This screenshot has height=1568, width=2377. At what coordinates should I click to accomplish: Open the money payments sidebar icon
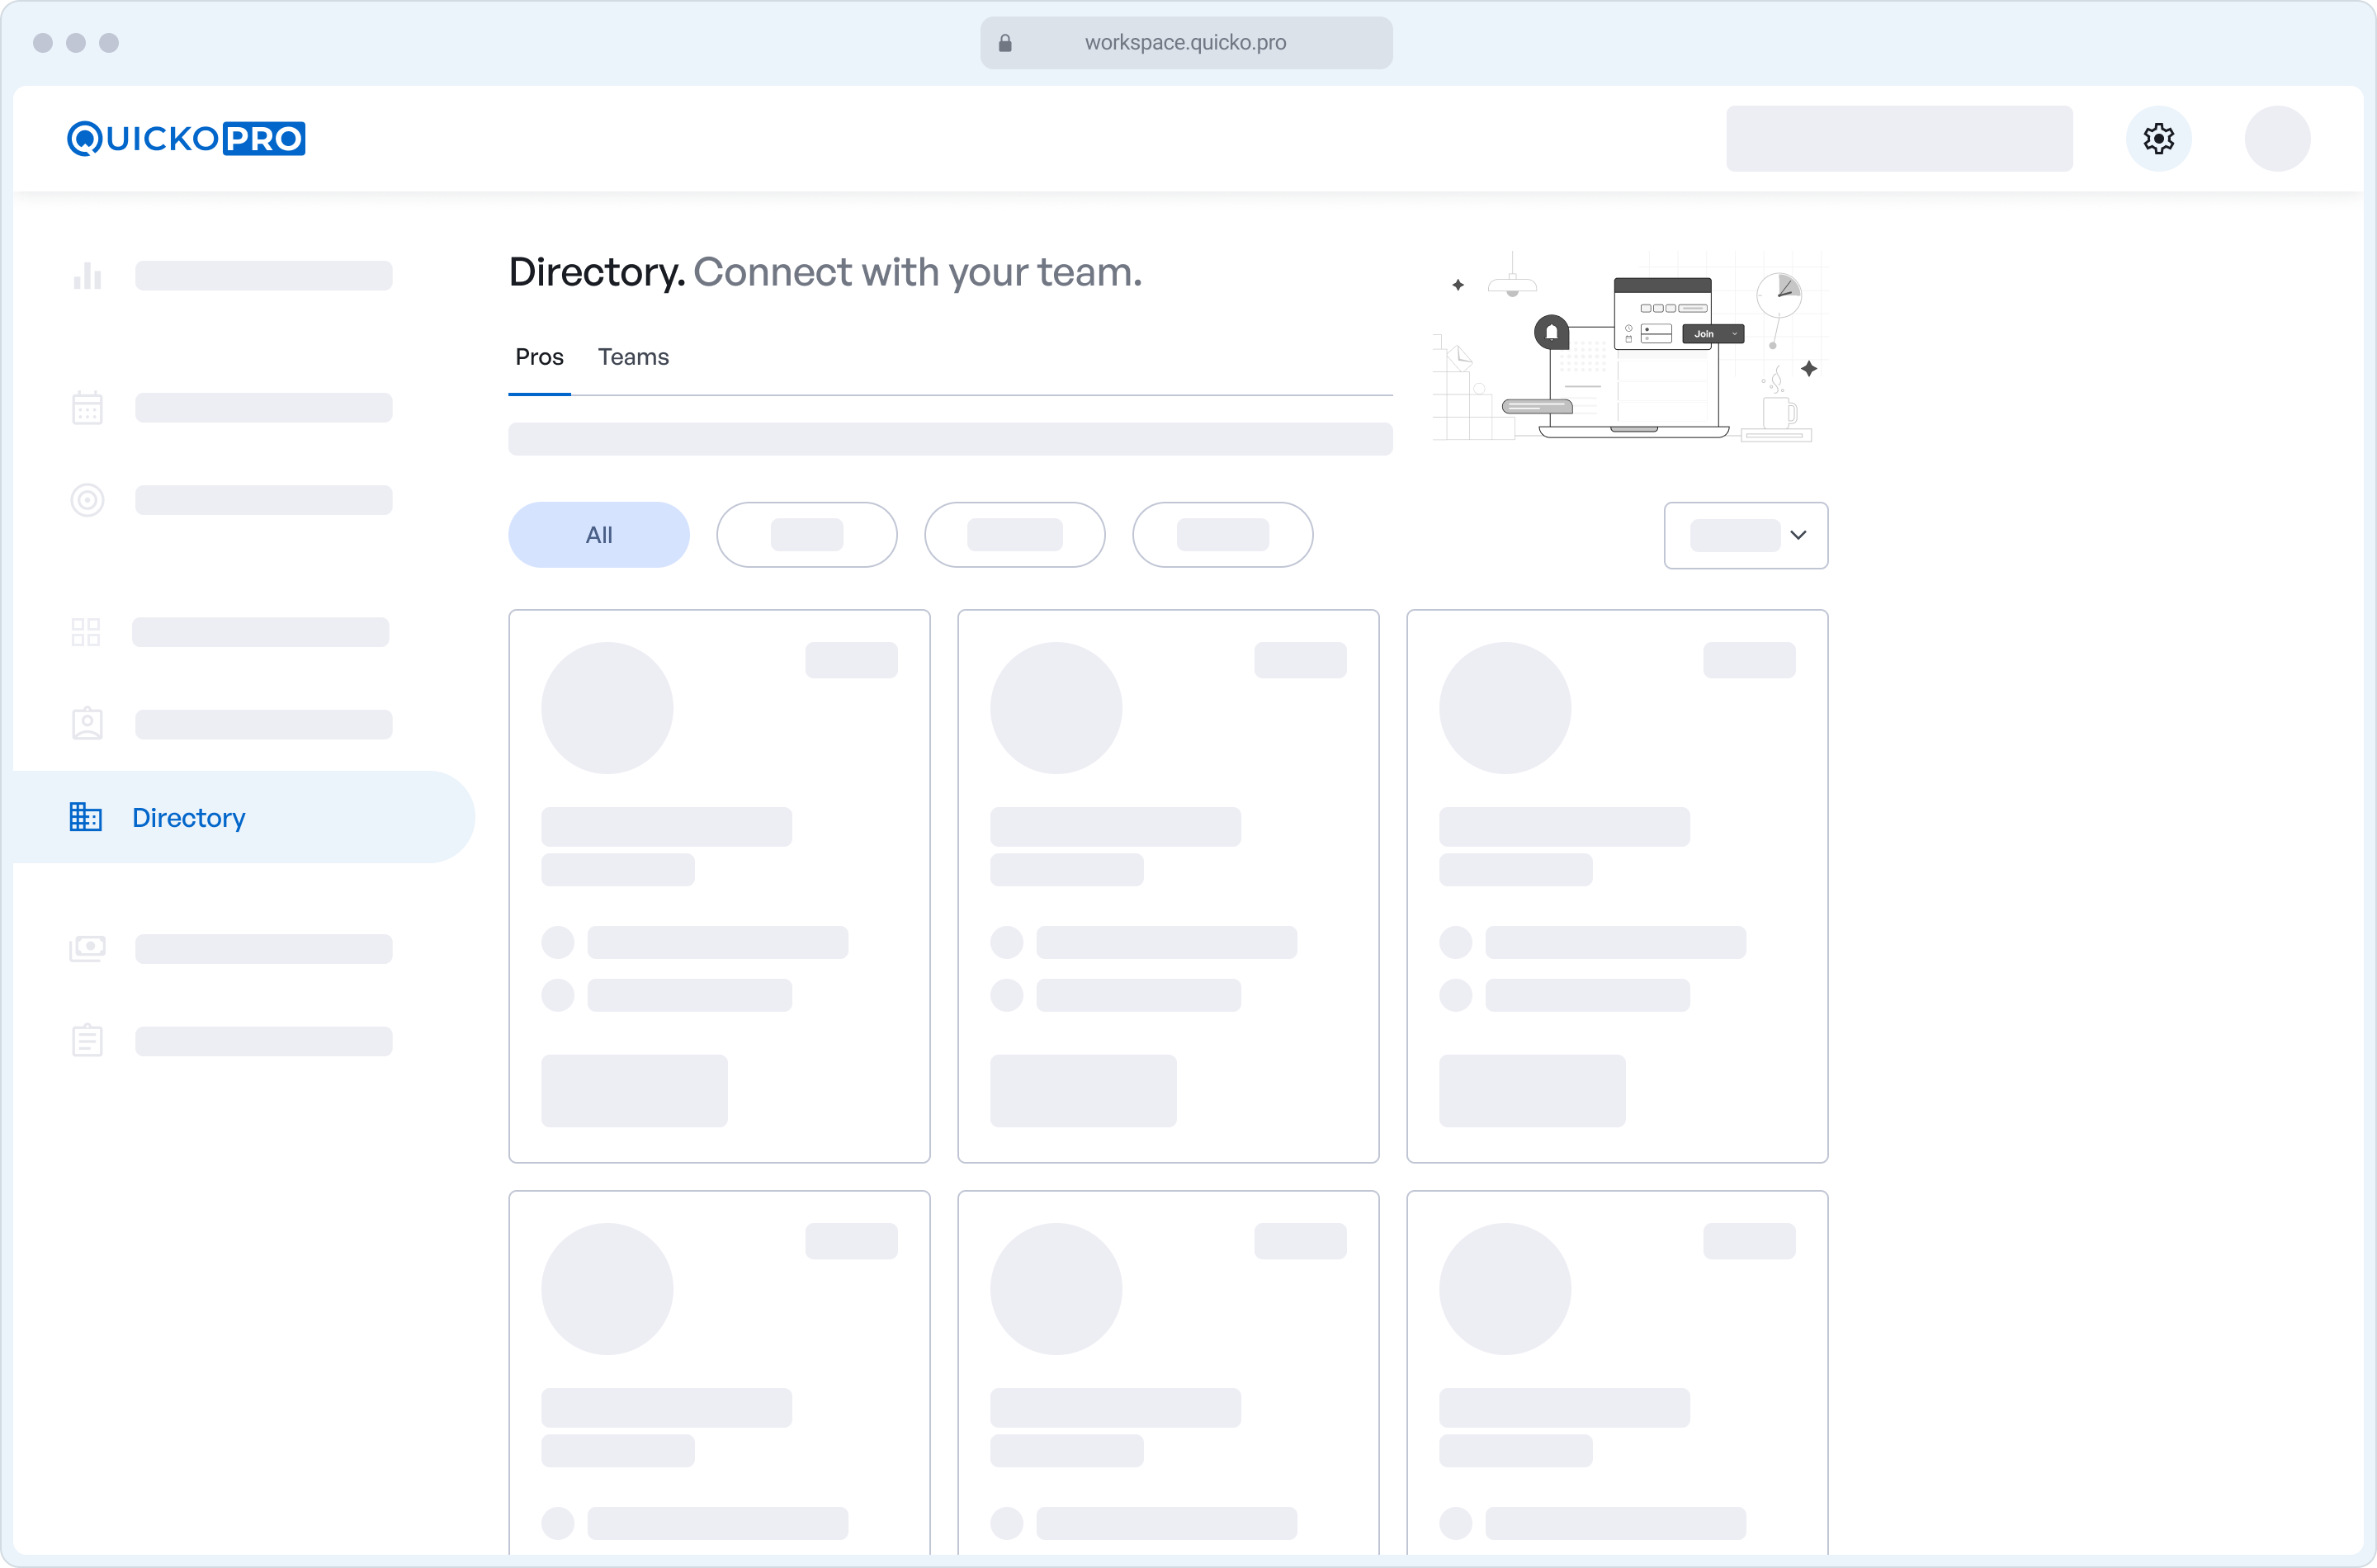pos(87,948)
